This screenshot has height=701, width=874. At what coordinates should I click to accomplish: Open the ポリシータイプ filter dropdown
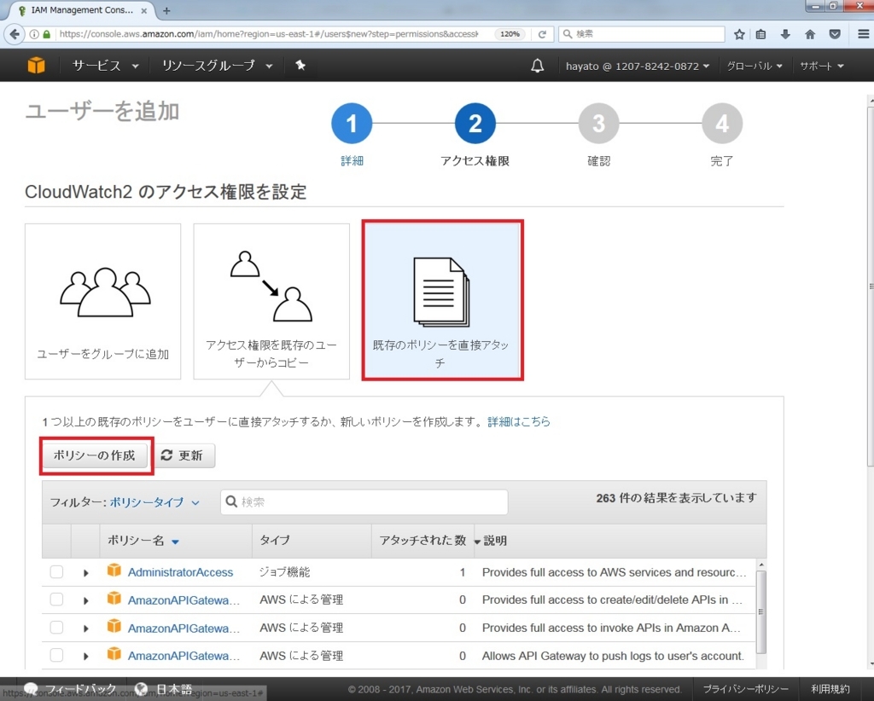(154, 502)
